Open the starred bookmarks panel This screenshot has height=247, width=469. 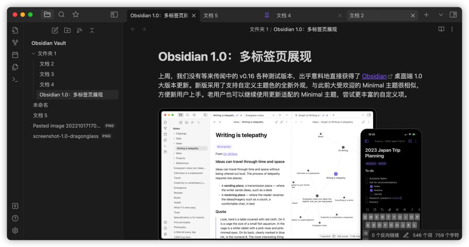tap(76, 14)
